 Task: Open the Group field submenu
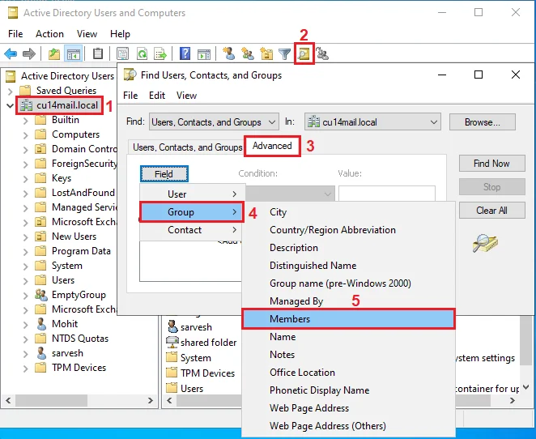click(193, 212)
